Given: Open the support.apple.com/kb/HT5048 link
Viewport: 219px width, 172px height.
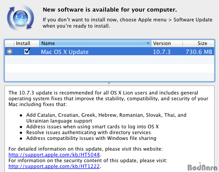Looking at the screenshot, I should tap(54, 155).
